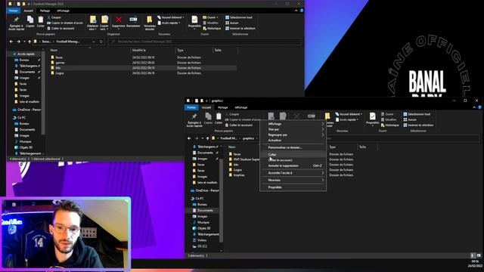The height and width of the screenshot is (272, 484).
Task: Click Coller in the graphics window context menu
Action: (293, 154)
